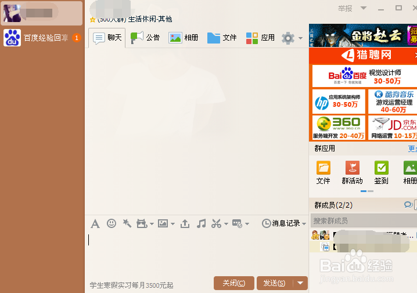Open the font style A tool
This screenshot has height=293, width=417.
95,224
